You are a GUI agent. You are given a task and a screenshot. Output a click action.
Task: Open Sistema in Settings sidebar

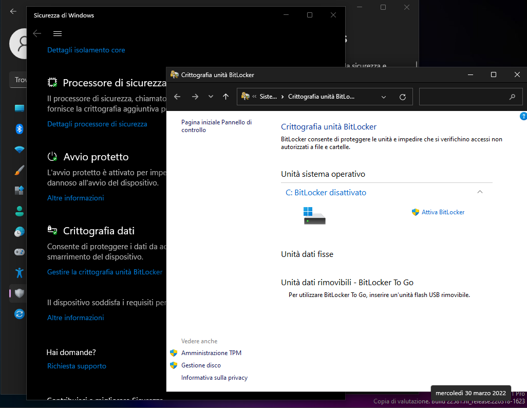[19, 108]
